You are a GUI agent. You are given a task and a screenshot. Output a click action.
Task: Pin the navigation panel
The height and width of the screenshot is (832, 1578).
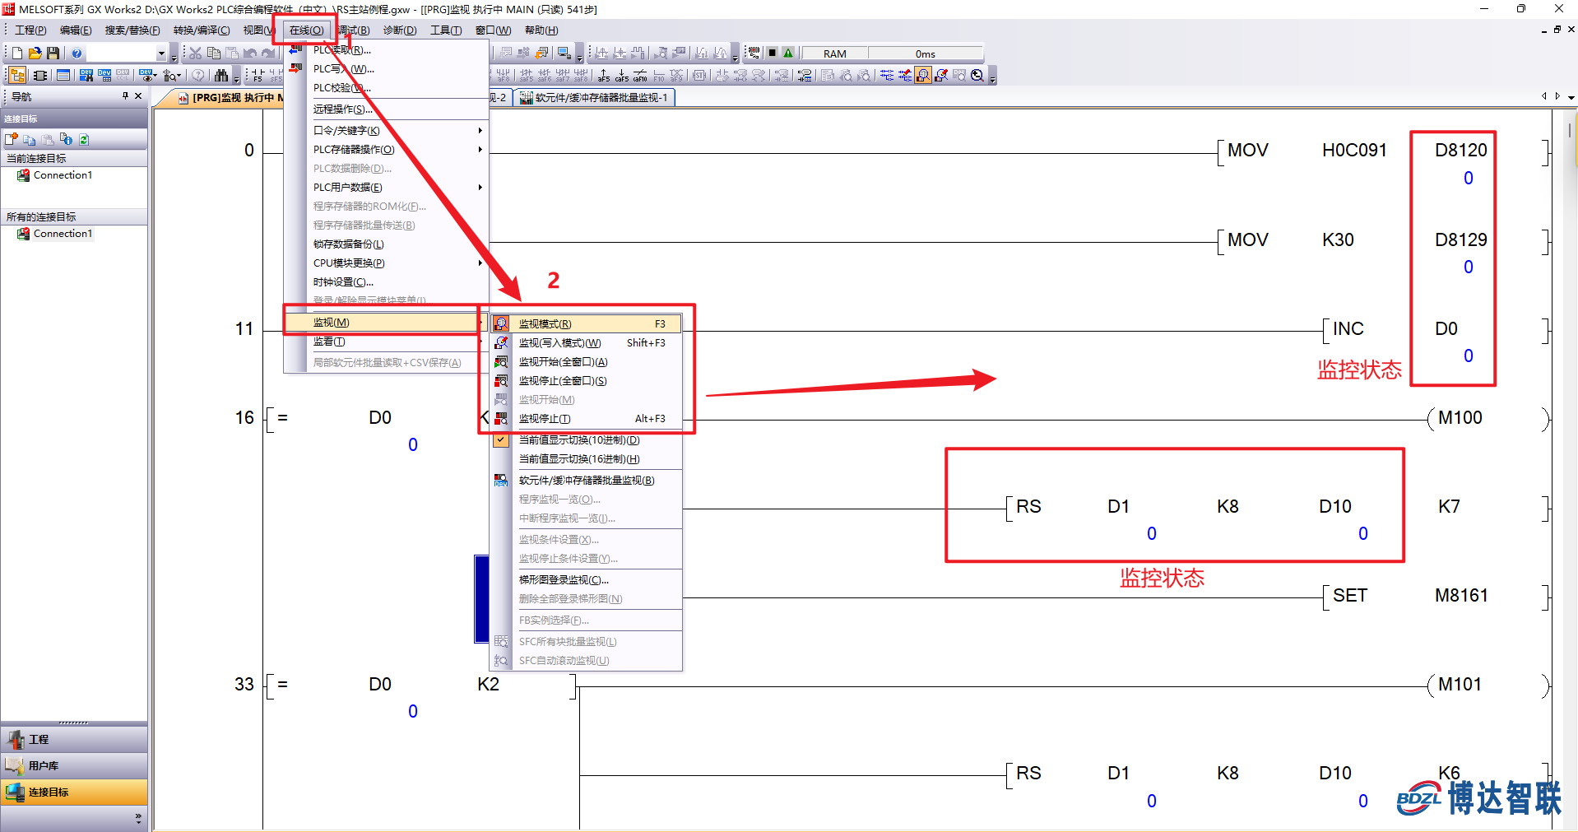pyautogui.click(x=125, y=96)
